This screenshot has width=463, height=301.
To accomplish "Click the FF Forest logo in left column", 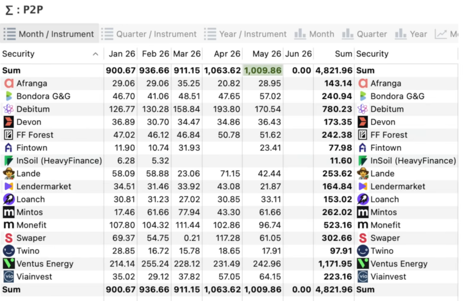I will [9, 135].
